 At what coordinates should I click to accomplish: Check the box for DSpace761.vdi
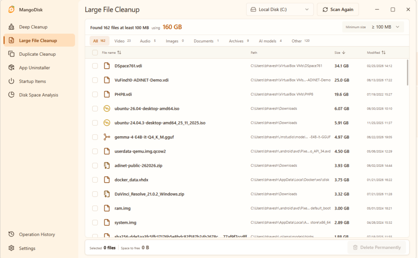coord(95,66)
